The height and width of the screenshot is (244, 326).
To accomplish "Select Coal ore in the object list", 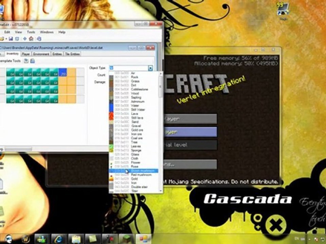I will pos(134,138).
